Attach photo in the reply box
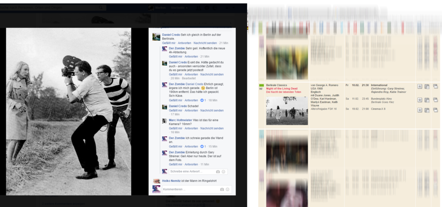This screenshot has height=207, width=442. click(x=218, y=171)
